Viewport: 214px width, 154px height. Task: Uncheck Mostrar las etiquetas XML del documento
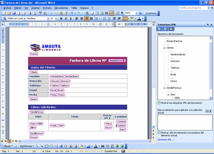[159, 103]
